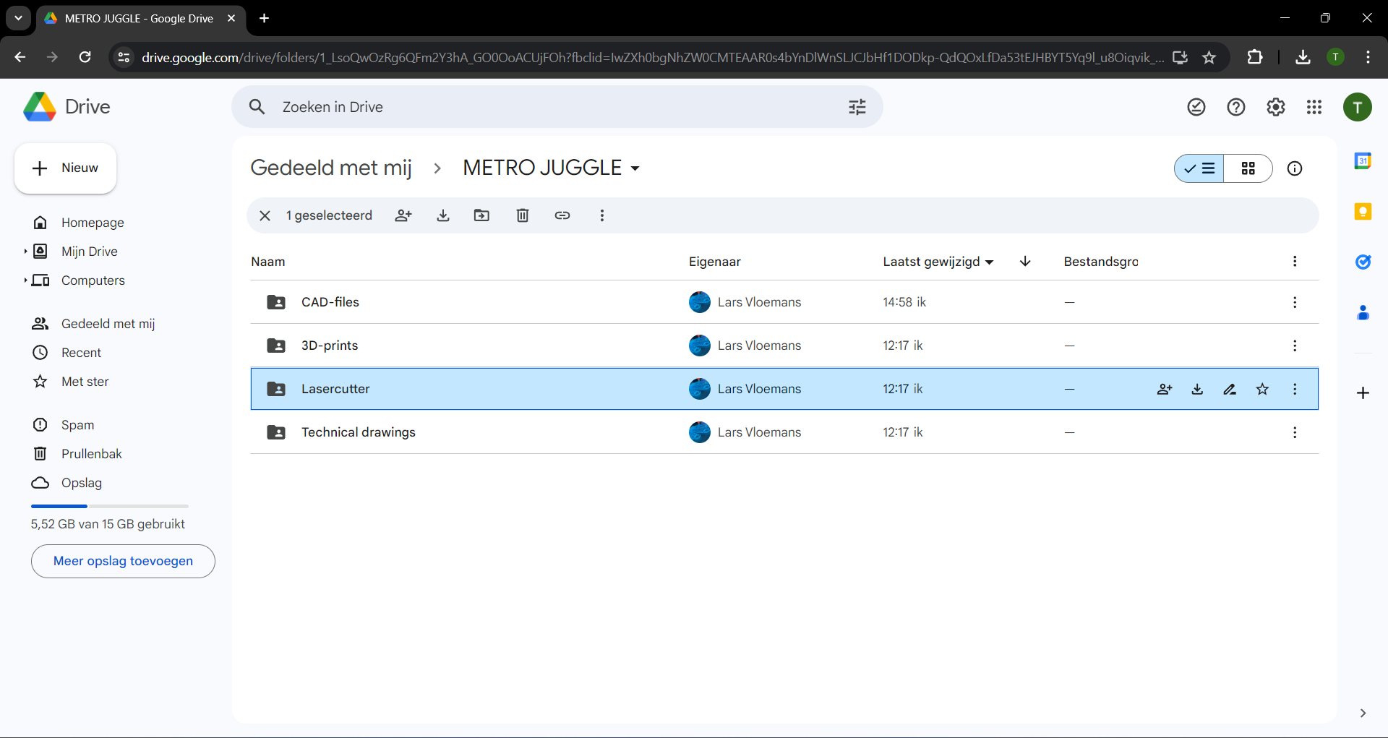The image size is (1388, 738).
Task: Click the Nieuw button
Action: click(x=66, y=168)
